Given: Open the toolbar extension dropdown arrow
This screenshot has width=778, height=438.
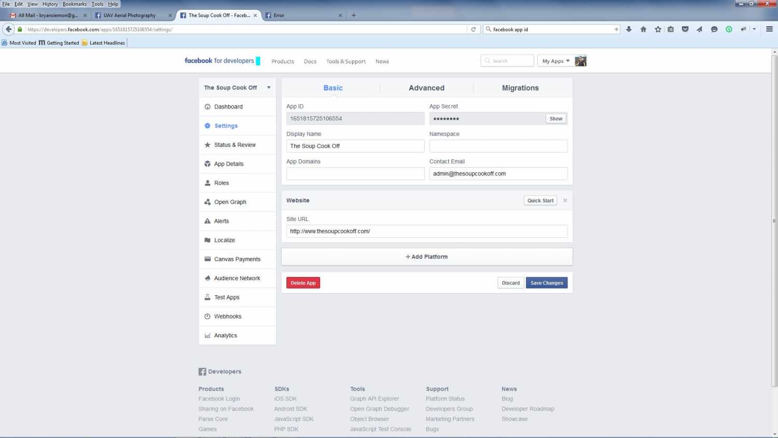Looking at the screenshot, I should pyautogui.click(x=754, y=30).
